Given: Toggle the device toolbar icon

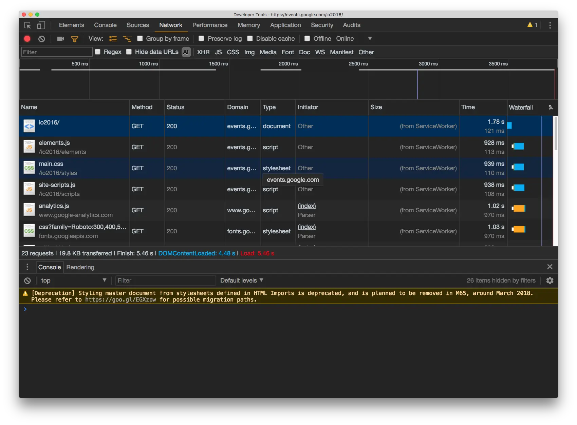Looking at the screenshot, I should pyautogui.click(x=41, y=25).
